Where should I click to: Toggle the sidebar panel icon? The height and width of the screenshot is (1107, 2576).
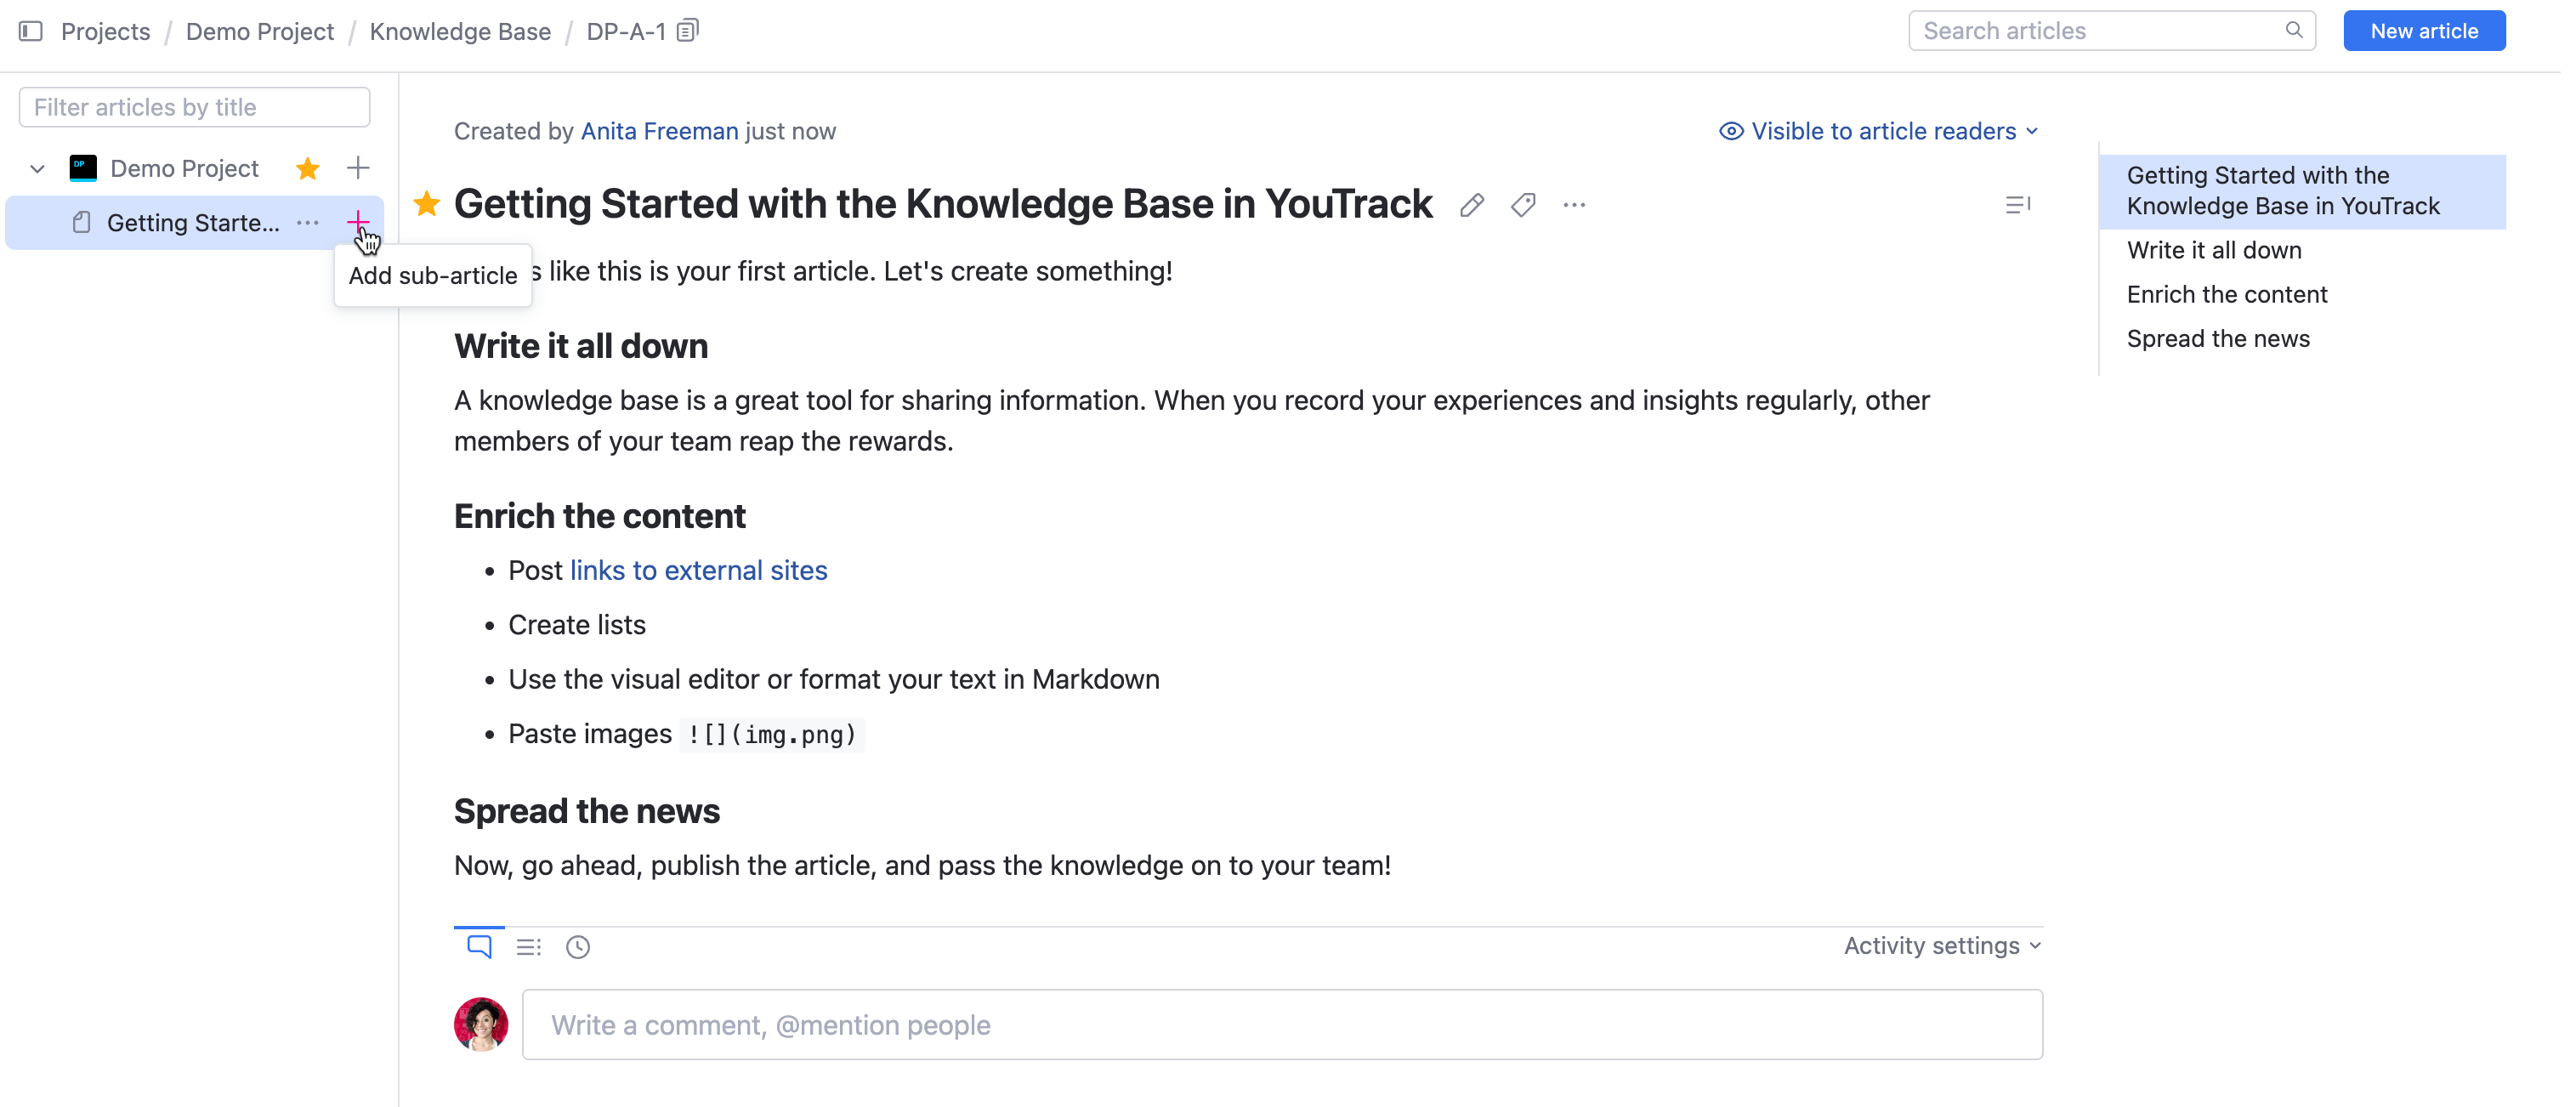click(31, 31)
